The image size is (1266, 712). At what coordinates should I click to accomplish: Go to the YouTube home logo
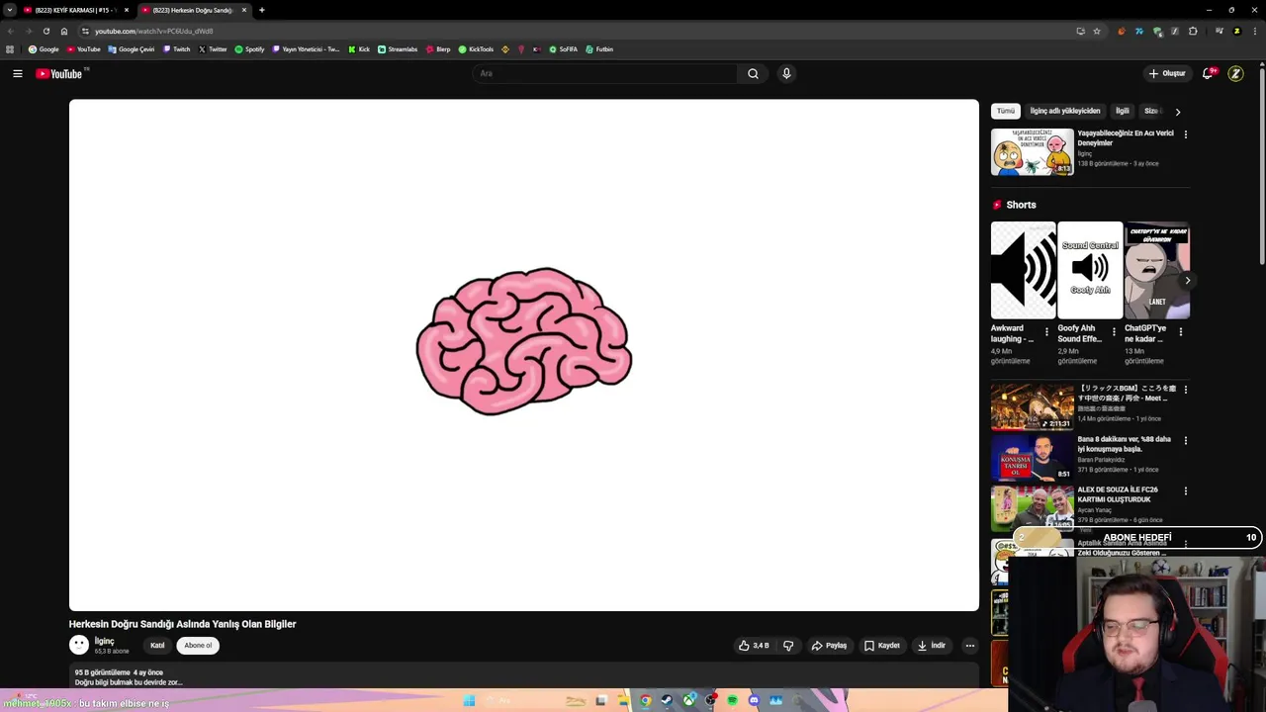pos(59,73)
